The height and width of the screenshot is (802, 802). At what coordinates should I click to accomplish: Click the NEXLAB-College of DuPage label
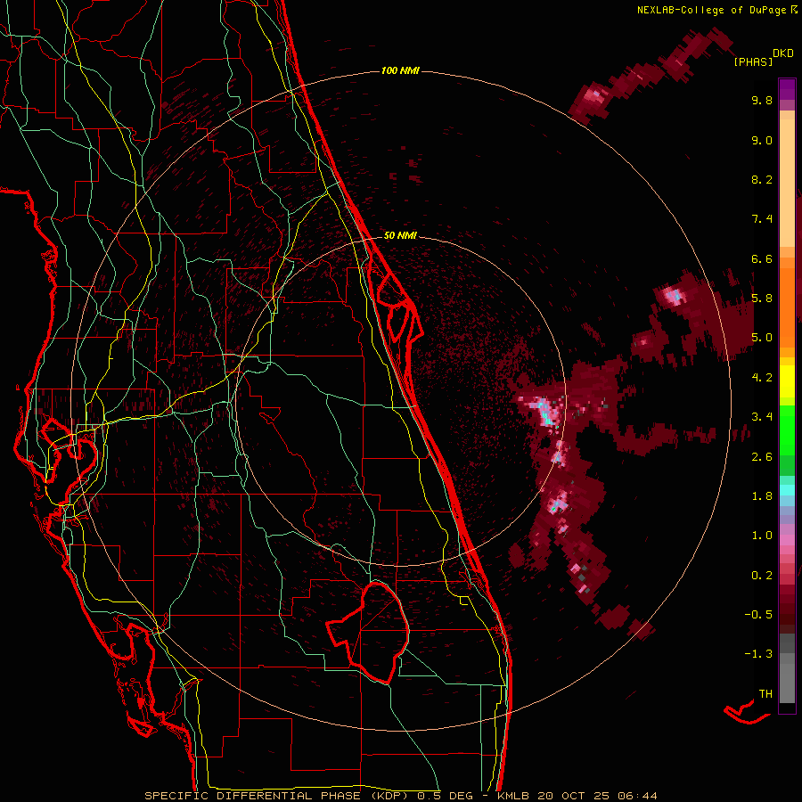click(x=711, y=10)
